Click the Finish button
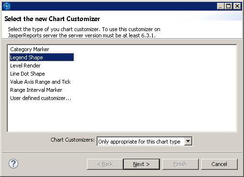Screen dimensions: 244x177 click(x=180, y=164)
